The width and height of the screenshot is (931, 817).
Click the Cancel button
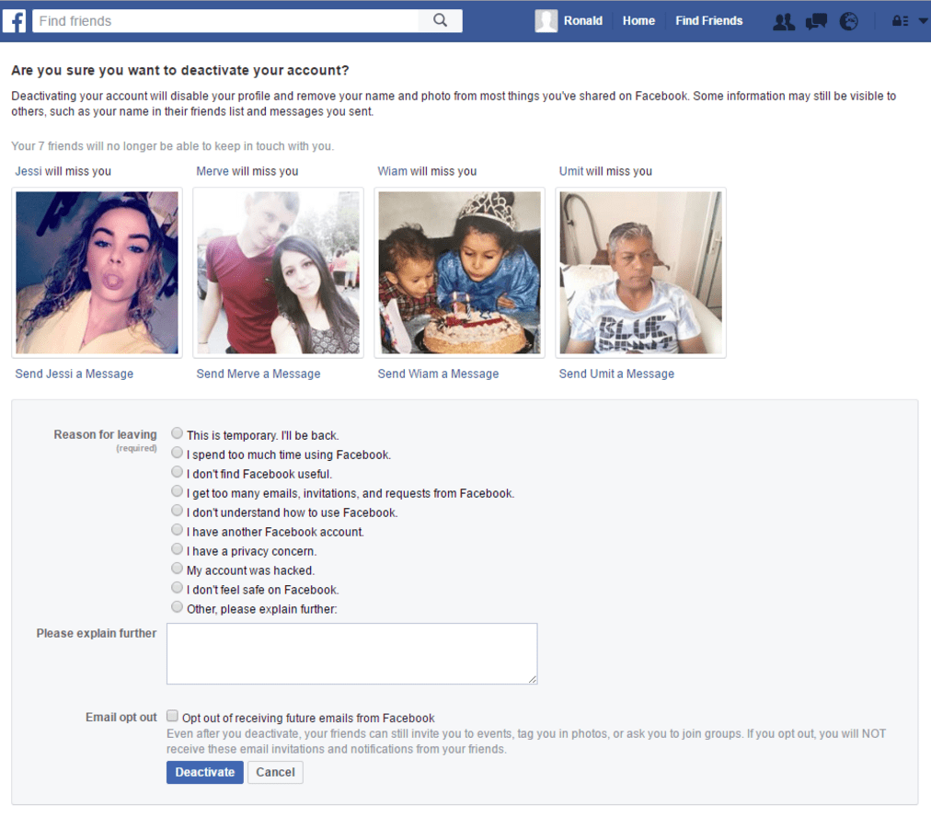click(275, 773)
